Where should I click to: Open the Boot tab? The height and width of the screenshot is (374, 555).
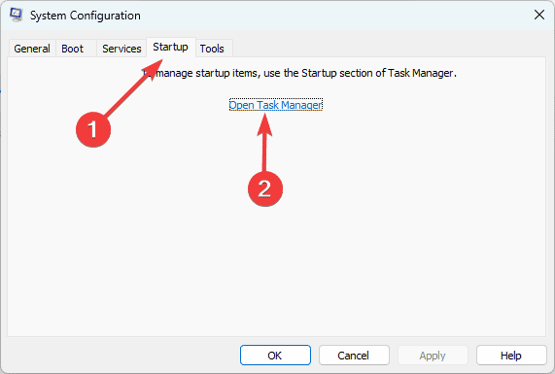click(x=73, y=49)
